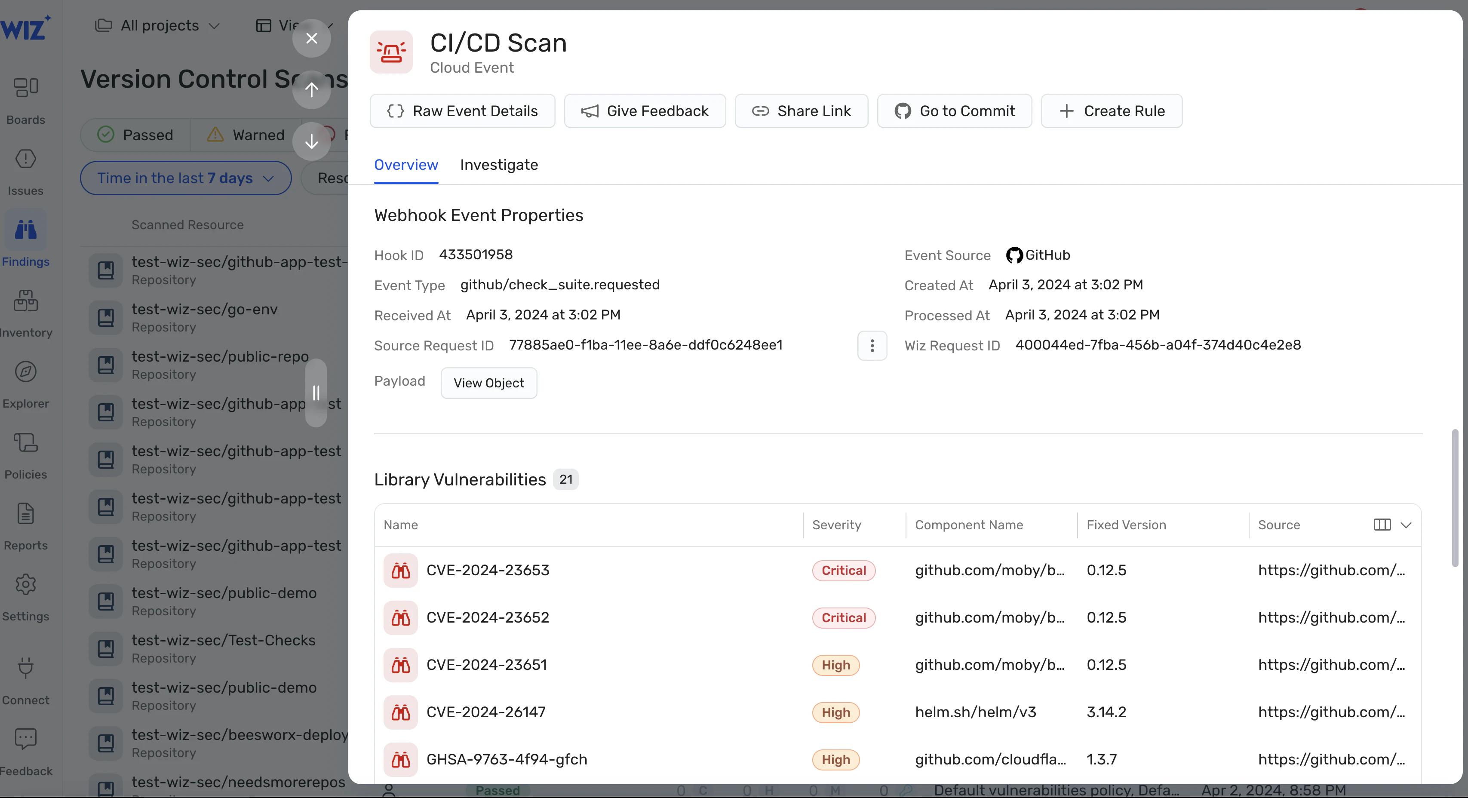Select the Overview tab
The height and width of the screenshot is (798, 1468).
[406, 165]
